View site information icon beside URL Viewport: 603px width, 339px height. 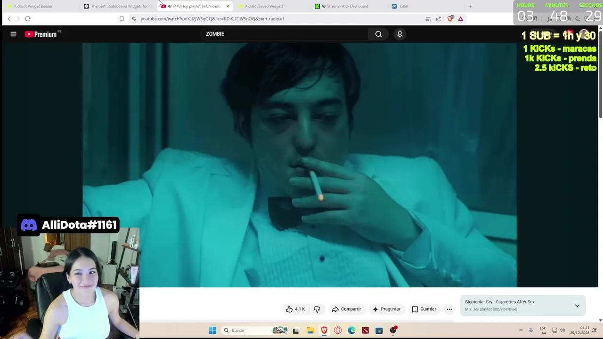coord(134,19)
